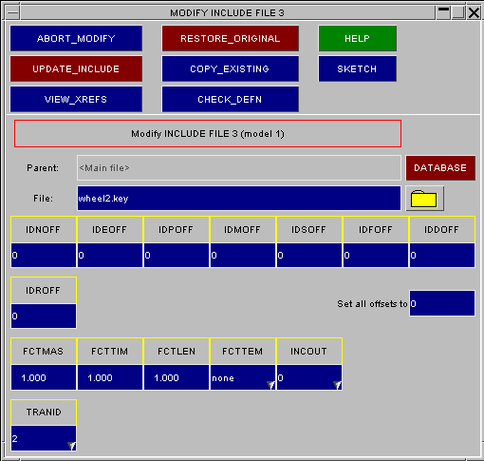Select the Parent Main file field
The width and height of the screenshot is (484, 461).
(x=239, y=168)
